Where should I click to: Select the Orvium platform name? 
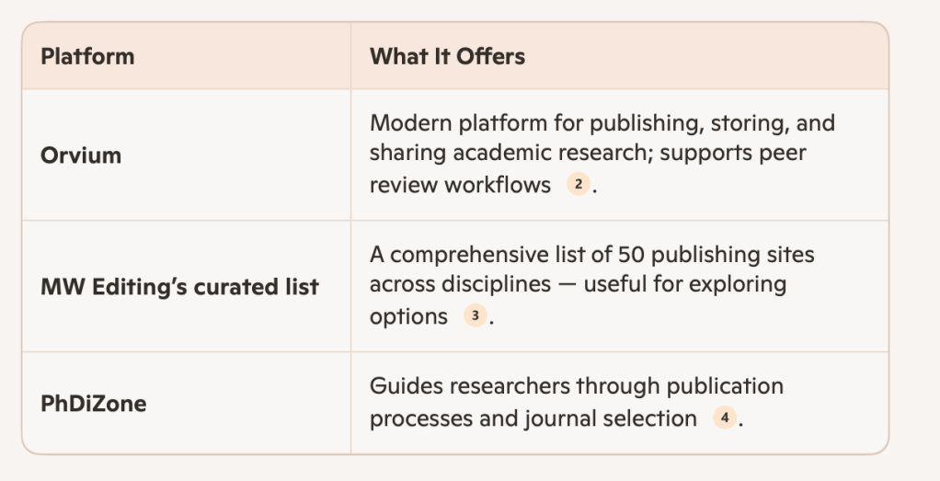(81, 155)
